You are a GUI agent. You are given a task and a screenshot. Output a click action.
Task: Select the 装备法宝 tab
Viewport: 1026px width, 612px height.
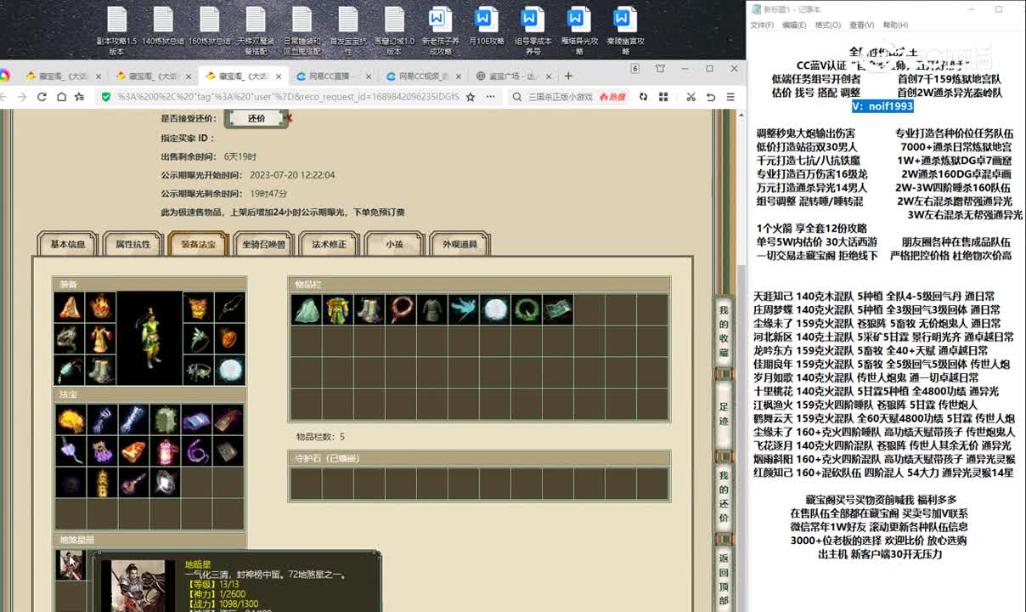point(198,245)
